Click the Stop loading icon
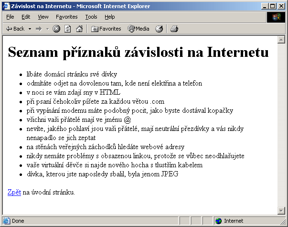Screen dimensions: 288x227 tap(56, 29)
